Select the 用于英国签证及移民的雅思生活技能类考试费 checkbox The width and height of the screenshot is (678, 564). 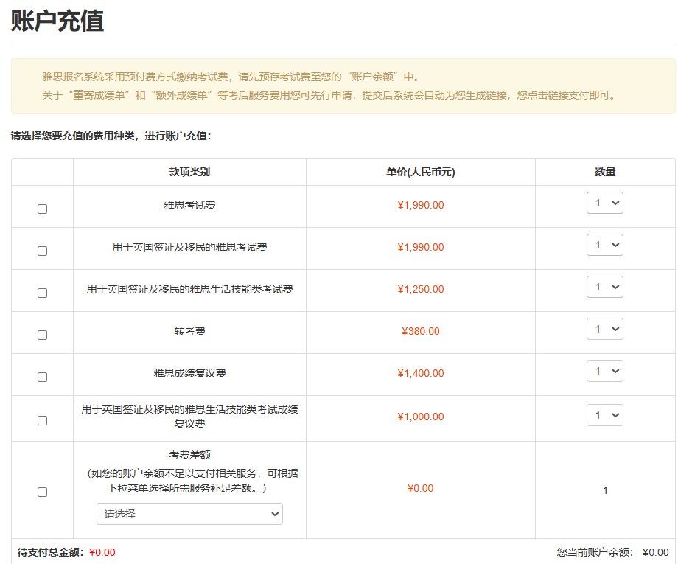(42, 293)
